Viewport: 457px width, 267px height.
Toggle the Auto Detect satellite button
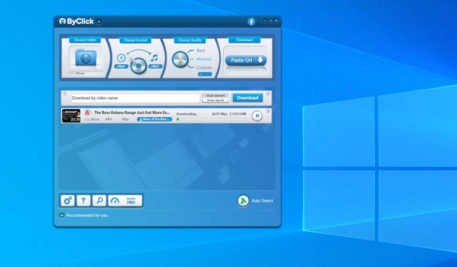pyautogui.click(x=243, y=201)
